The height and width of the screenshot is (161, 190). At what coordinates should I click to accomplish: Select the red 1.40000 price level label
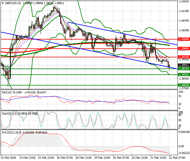[184, 39]
